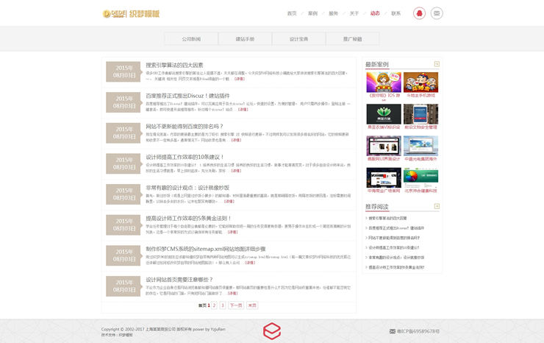The width and height of the screenshot is (544, 343).
Task: Expand the 推荐阅读 section arrow icon
Action: click(437, 207)
